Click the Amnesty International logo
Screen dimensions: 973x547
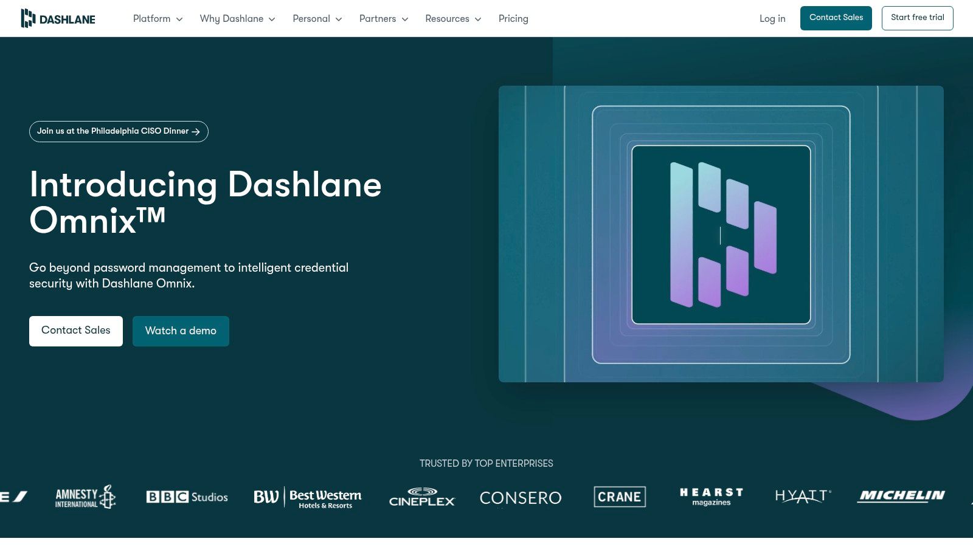click(x=85, y=497)
